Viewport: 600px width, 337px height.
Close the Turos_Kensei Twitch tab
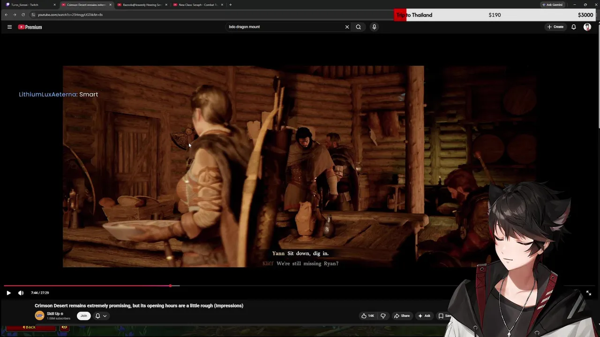pyautogui.click(x=54, y=5)
